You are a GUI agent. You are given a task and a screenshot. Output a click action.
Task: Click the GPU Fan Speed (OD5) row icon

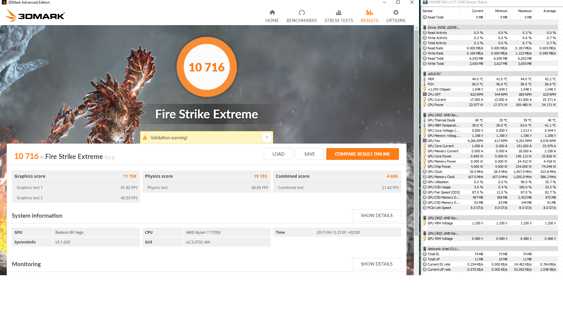click(425, 192)
